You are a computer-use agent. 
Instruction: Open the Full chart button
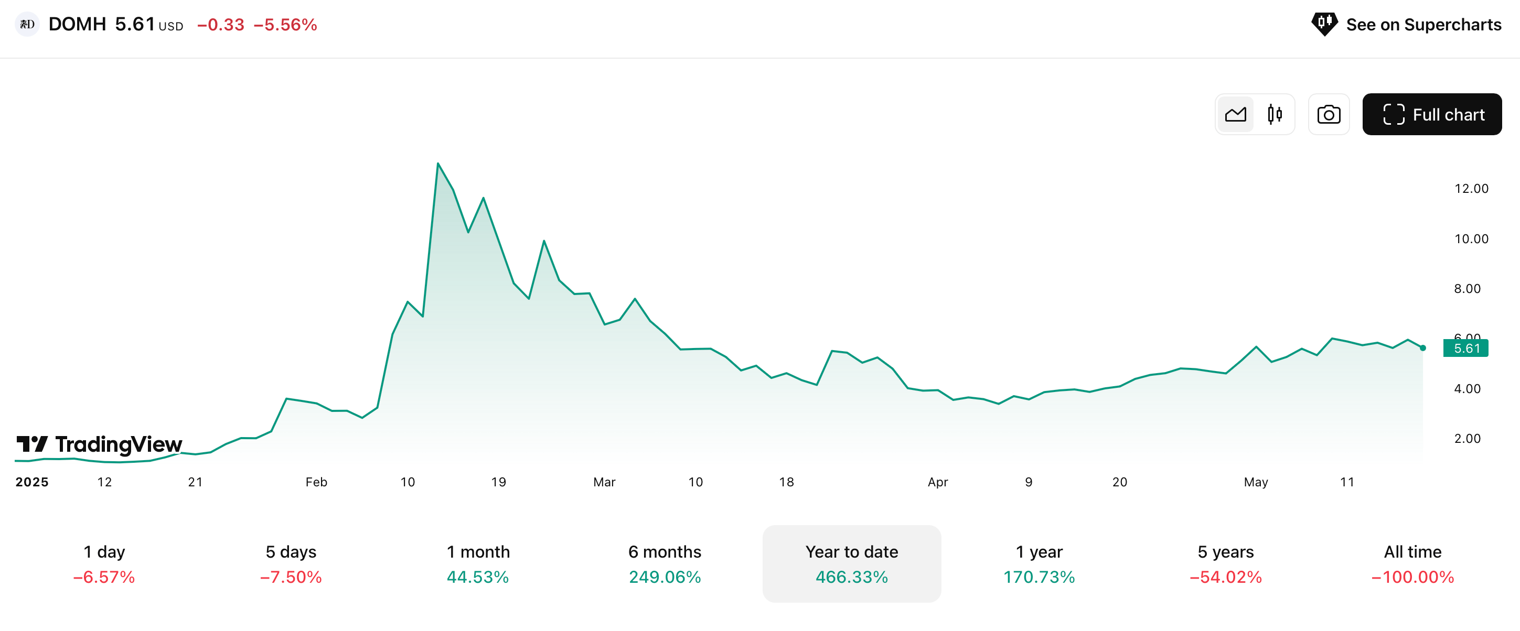1431,114
